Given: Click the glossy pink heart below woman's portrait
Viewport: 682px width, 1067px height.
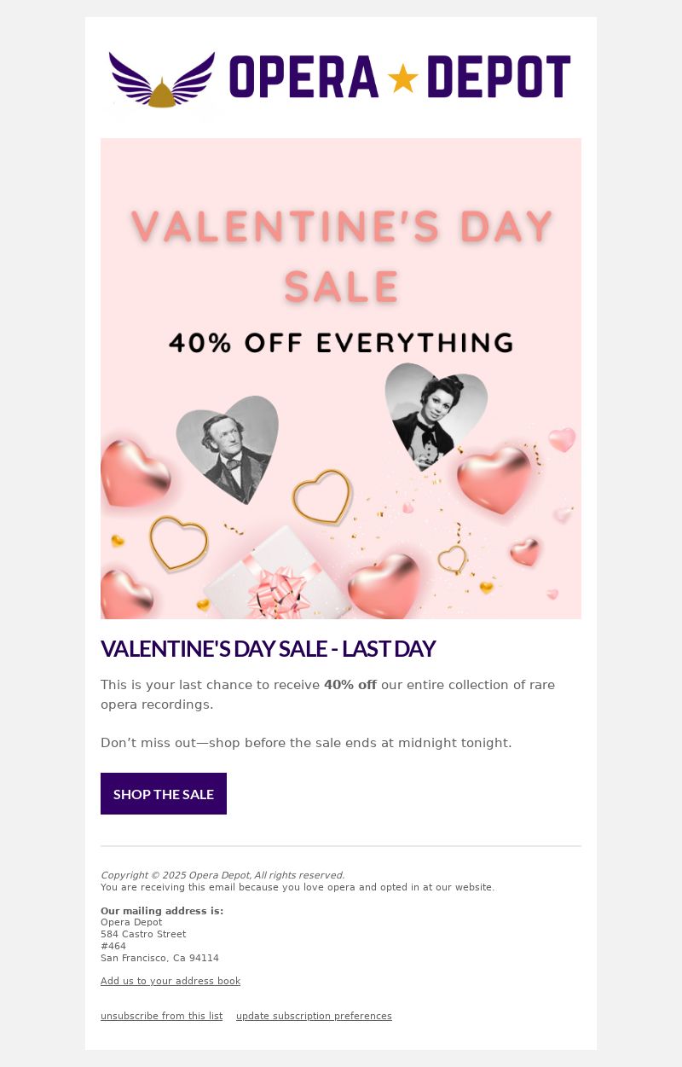Looking at the screenshot, I should [x=494, y=478].
